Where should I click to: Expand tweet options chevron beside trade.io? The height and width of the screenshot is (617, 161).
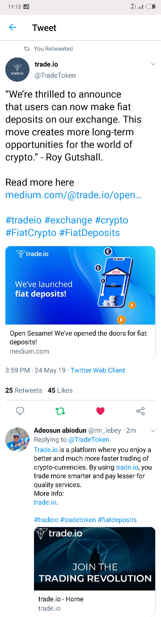click(153, 64)
